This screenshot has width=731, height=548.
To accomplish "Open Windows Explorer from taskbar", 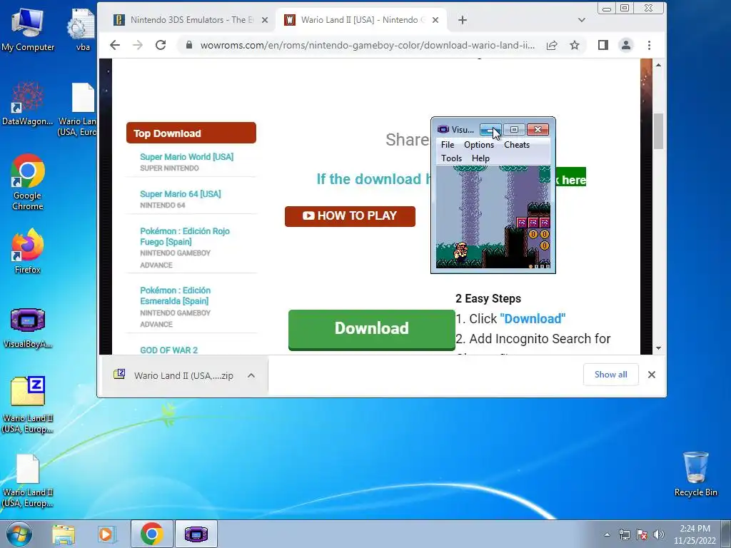I will point(64,534).
